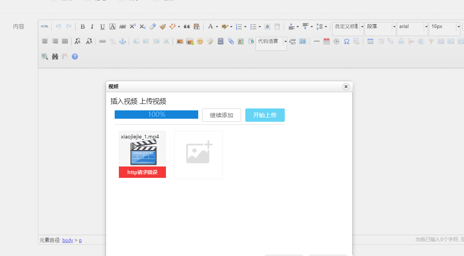
Task: Click the 继续添加 button
Action: click(221, 115)
